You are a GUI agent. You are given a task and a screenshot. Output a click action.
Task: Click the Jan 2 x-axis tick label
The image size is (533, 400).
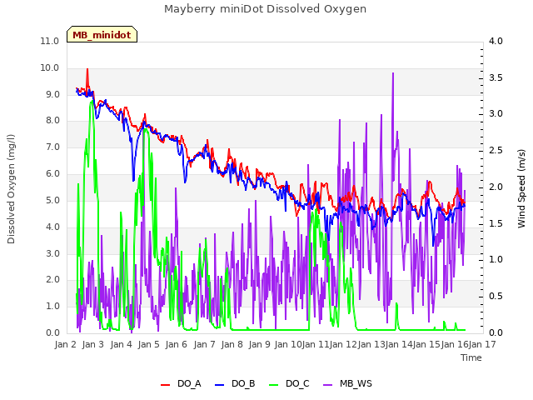point(66,344)
